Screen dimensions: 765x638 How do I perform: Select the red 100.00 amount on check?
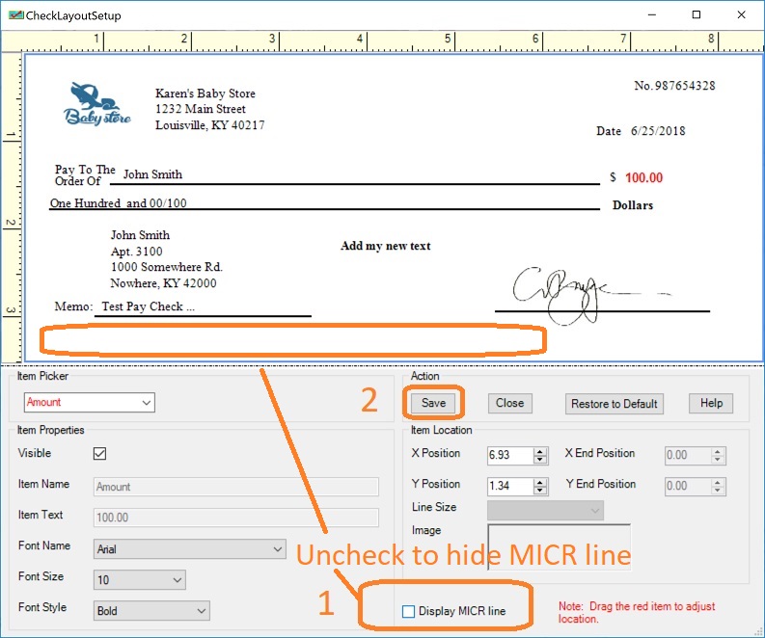(x=644, y=177)
